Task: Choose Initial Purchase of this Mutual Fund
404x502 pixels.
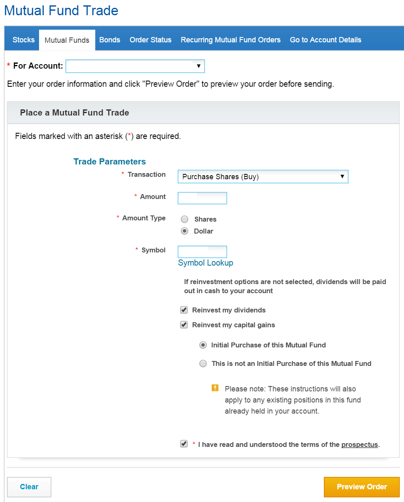Action: click(203, 345)
